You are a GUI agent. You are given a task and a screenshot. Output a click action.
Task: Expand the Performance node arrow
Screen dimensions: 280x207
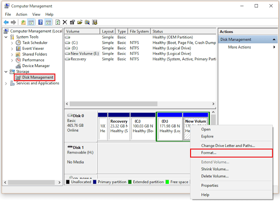coord(12,60)
